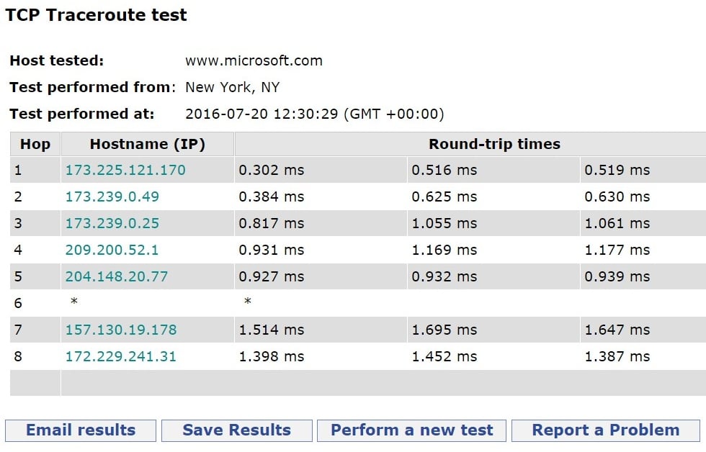Click the TCP Traceroute test title
The height and width of the screenshot is (452, 706).
pos(96,14)
